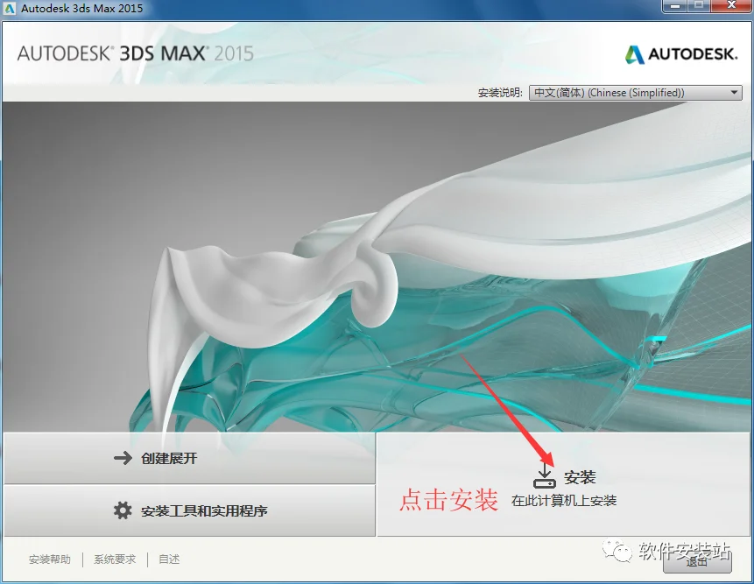Screen dimensions: 754x584
Task: Open the installation language dropdown
Action: [x=635, y=92]
